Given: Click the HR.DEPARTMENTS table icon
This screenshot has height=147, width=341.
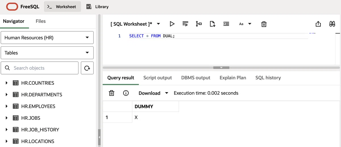Looking at the screenshot, I should [16, 95].
